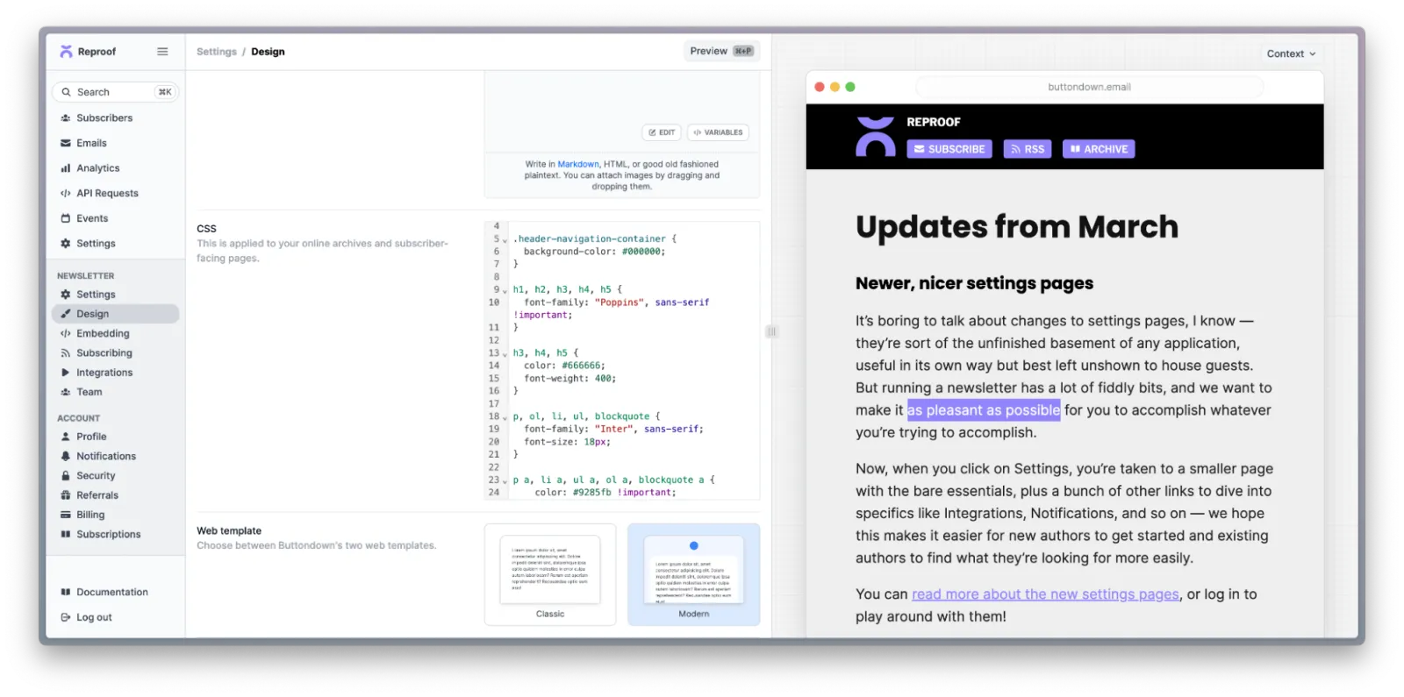Select the Classic web template
This screenshot has width=1404, height=697.
tap(550, 574)
